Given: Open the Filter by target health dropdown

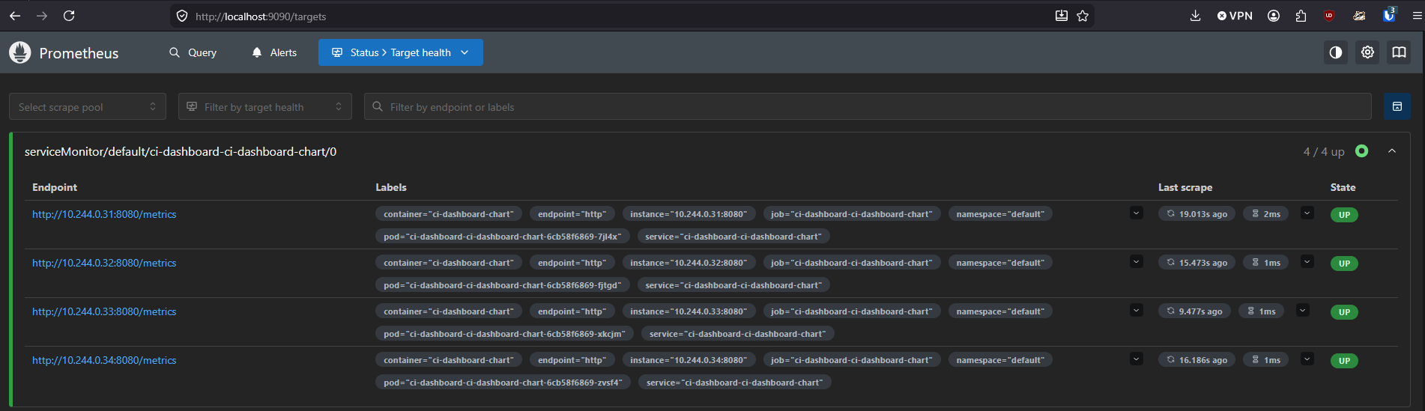Looking at the screenshot, I should point(265,107).
